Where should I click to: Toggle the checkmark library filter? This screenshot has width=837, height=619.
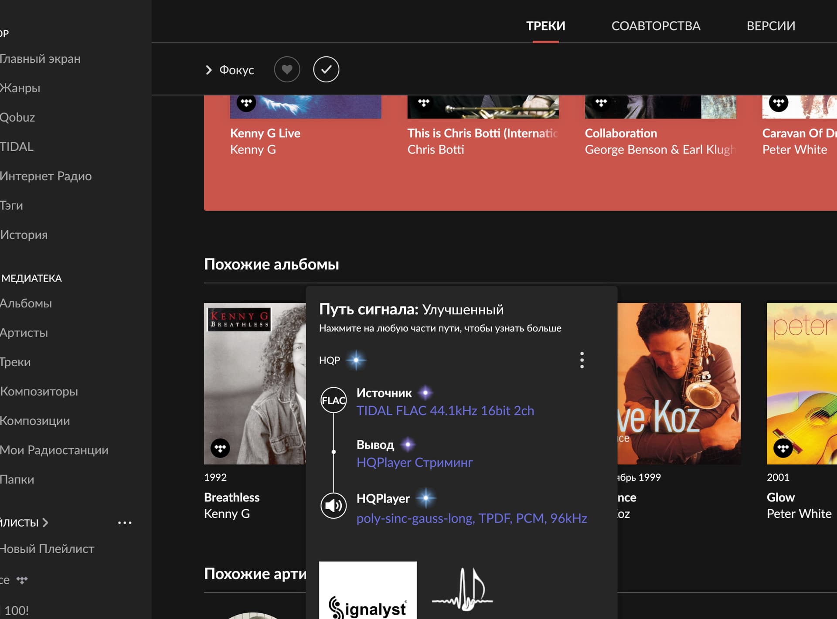(326, 69)
